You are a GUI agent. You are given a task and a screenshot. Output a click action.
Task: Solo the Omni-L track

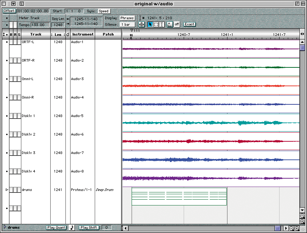[19, 79]
